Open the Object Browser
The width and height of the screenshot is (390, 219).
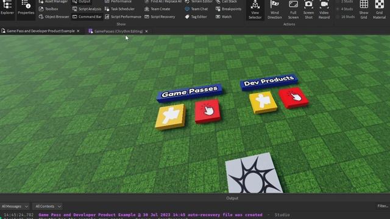click(x=54, y=16)
